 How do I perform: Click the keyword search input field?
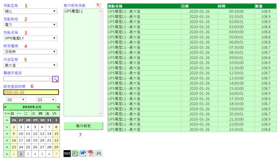[x=27, y=79]
